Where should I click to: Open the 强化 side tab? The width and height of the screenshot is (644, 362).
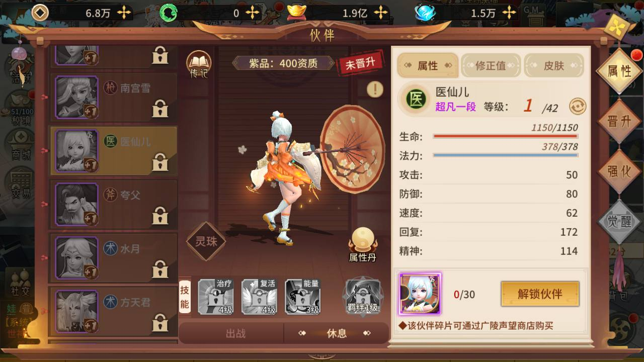tap(619, 171)
